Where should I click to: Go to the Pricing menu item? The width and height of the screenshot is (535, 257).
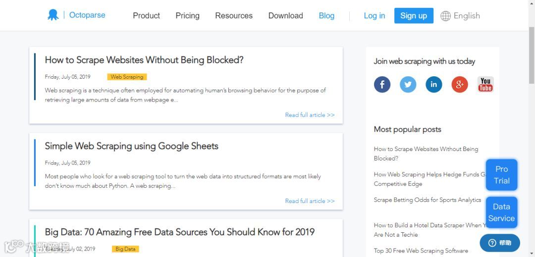pyautogui.click(x=187, y=16)
